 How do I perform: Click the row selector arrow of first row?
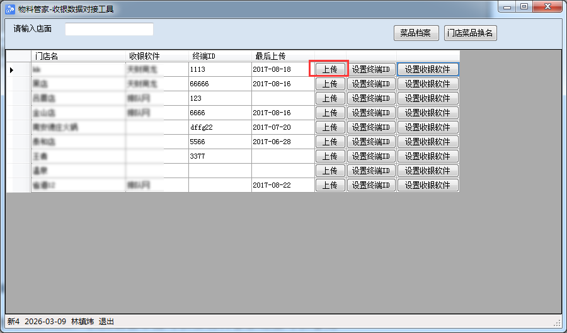(x=13, y=69)
